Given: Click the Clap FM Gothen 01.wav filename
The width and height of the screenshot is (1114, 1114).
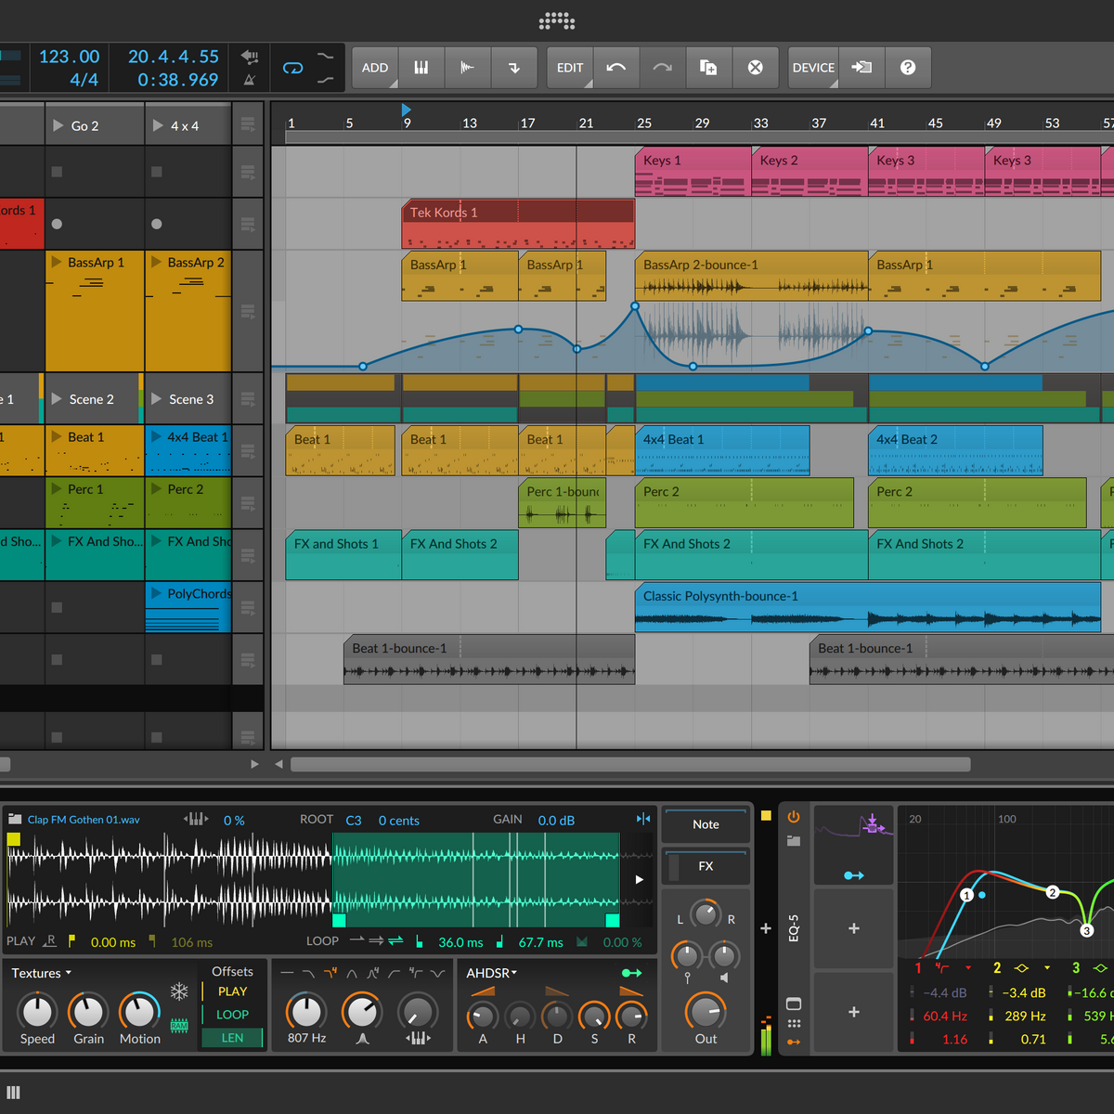Looking at the screenshot, I should (84, 820).
